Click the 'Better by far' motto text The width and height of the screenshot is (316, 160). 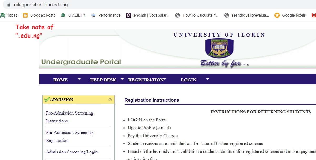point(224,63)
